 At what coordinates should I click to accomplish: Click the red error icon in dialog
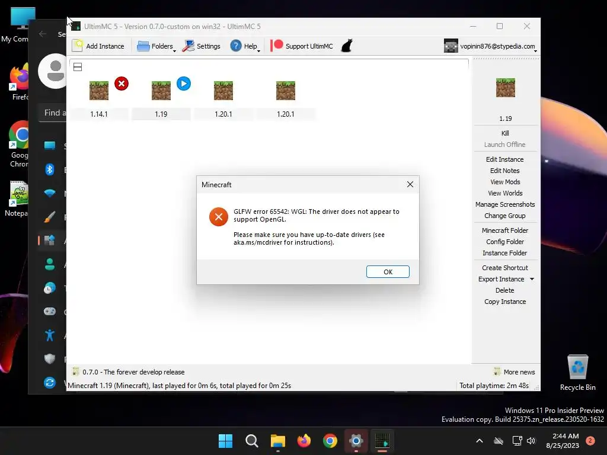[x=219, y=217]
